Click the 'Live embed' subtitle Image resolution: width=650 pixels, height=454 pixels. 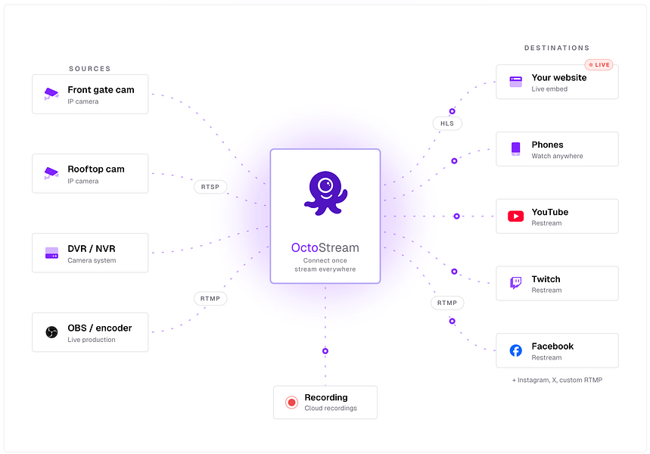point(549,89)
